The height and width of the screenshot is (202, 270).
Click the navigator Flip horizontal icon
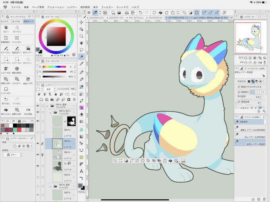pos(260,63)
